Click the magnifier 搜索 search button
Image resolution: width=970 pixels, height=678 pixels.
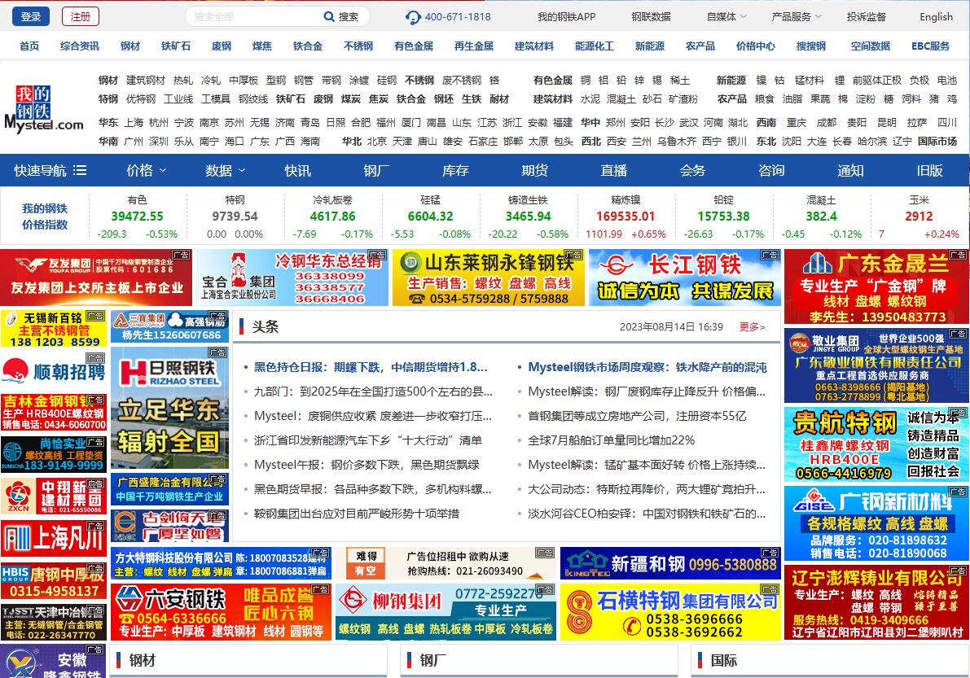341,17
